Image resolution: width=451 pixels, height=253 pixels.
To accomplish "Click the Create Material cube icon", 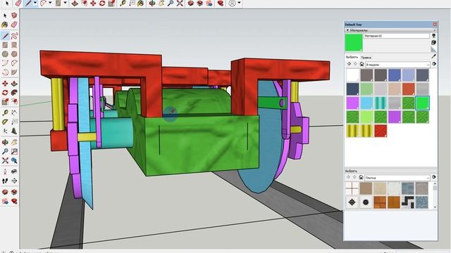I will [x=434, y=42].
